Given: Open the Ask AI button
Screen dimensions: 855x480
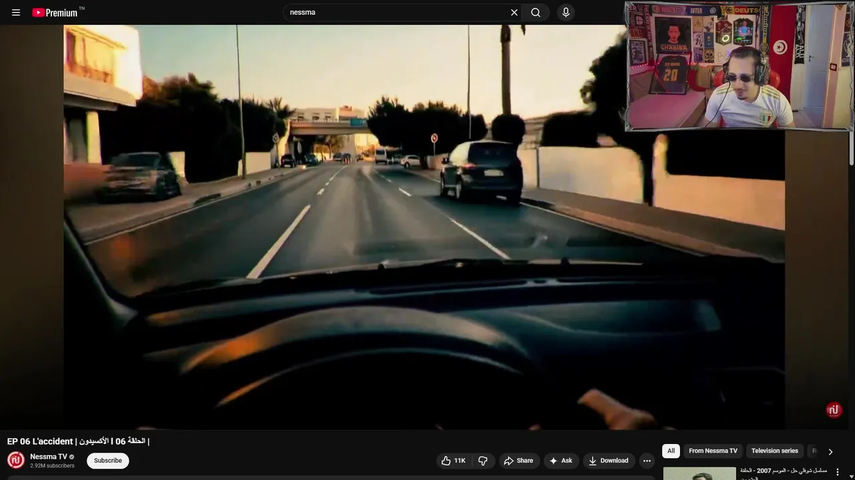Looking at the screenshot, I should (560, 461).
